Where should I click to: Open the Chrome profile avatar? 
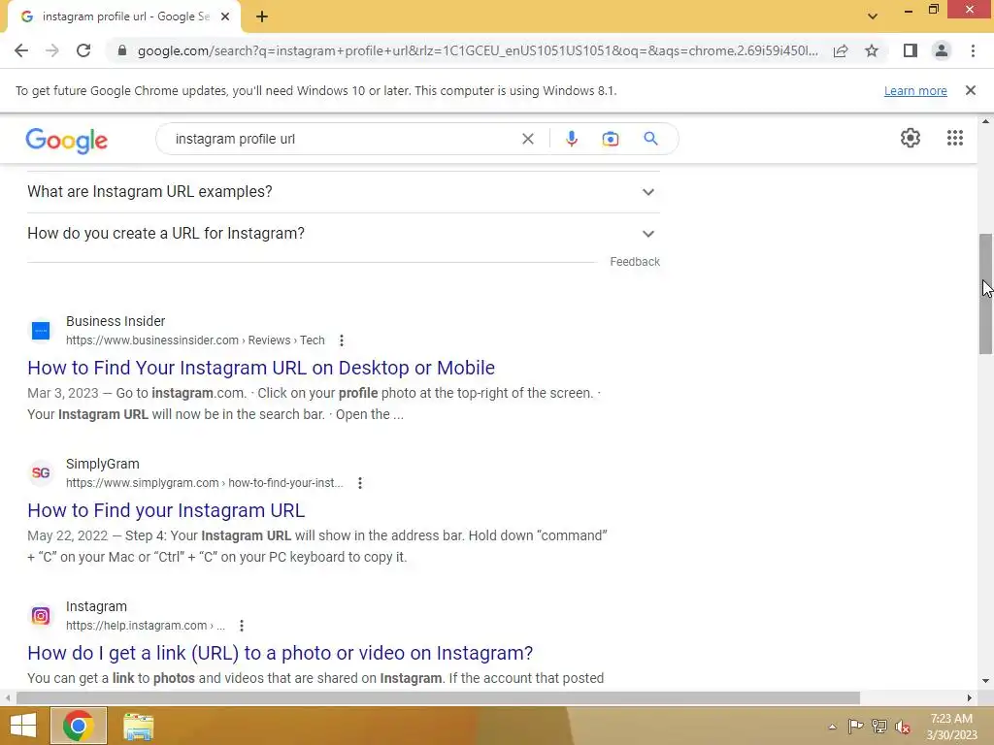(942, 50)
